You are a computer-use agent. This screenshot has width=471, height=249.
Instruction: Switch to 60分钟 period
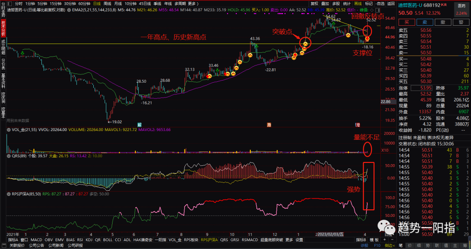(x=85, y=3)
